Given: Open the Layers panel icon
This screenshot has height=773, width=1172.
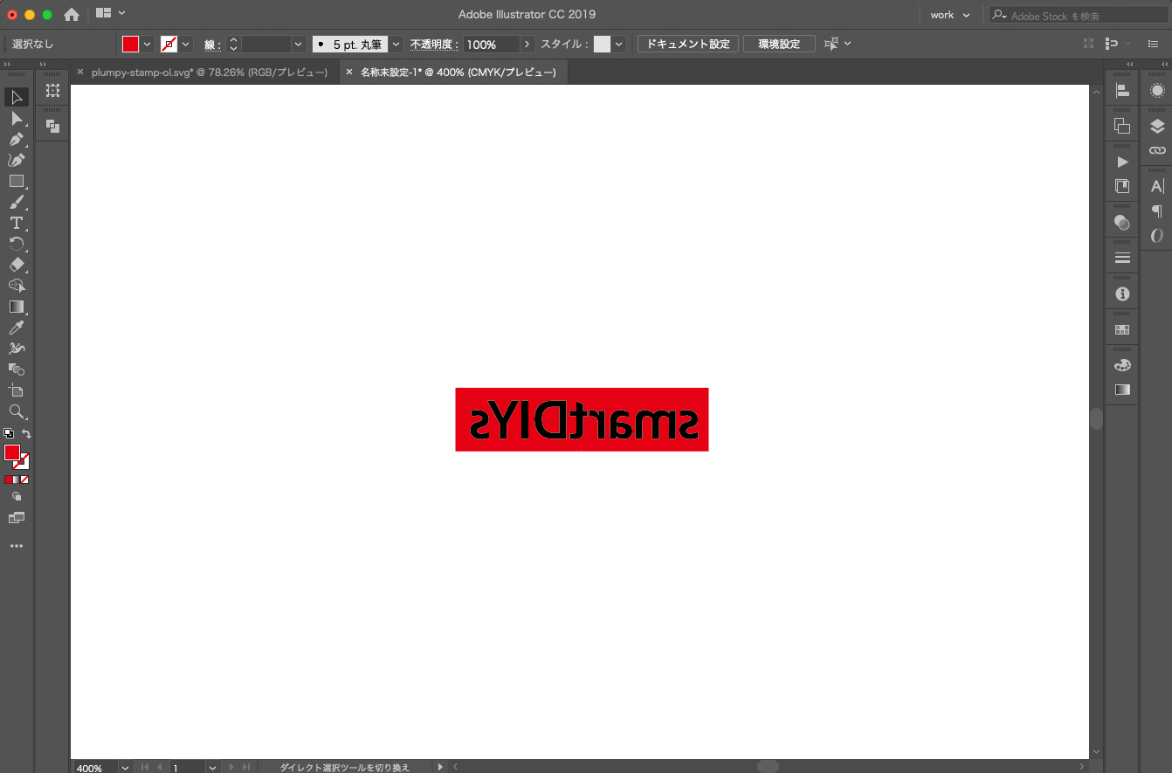Looking at the screenshot, I should [1157, 126].
